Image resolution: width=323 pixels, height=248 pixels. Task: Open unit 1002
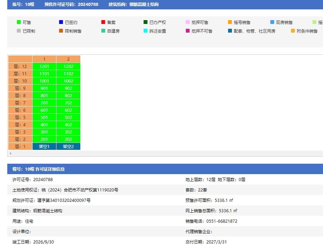(x=69, y=81)
